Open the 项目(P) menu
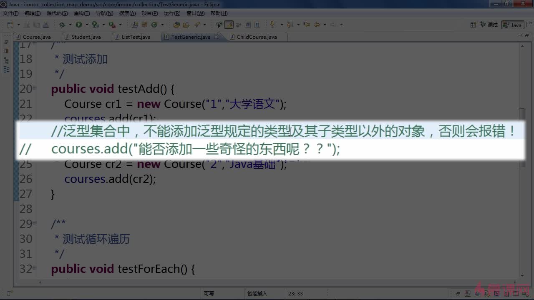534x300 pixels. 150,13
